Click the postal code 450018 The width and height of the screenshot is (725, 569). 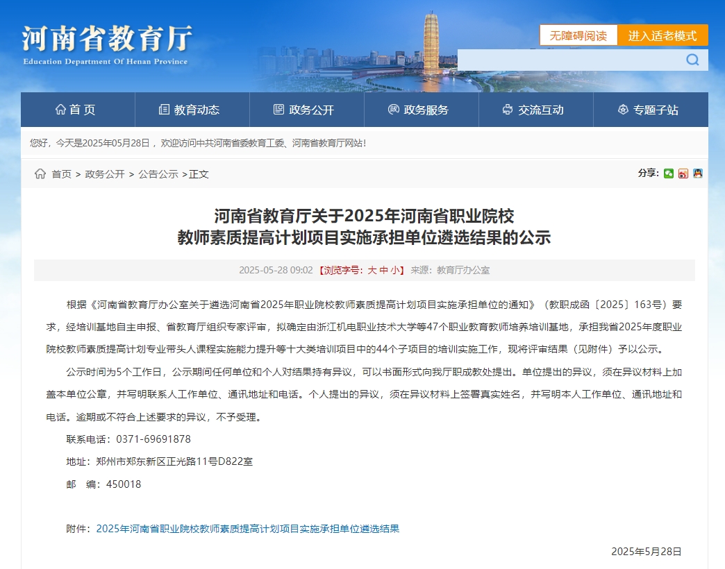pyautogui.click(x=124, y=484)
